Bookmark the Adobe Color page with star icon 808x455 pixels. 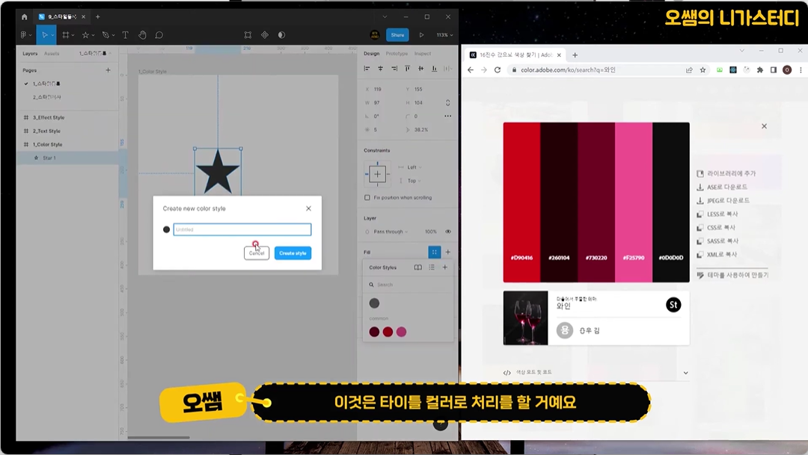pyautogui.click(x=703, y=70)
